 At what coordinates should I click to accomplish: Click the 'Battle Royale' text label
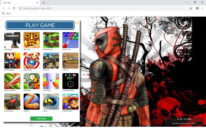(x=28, y=70)
